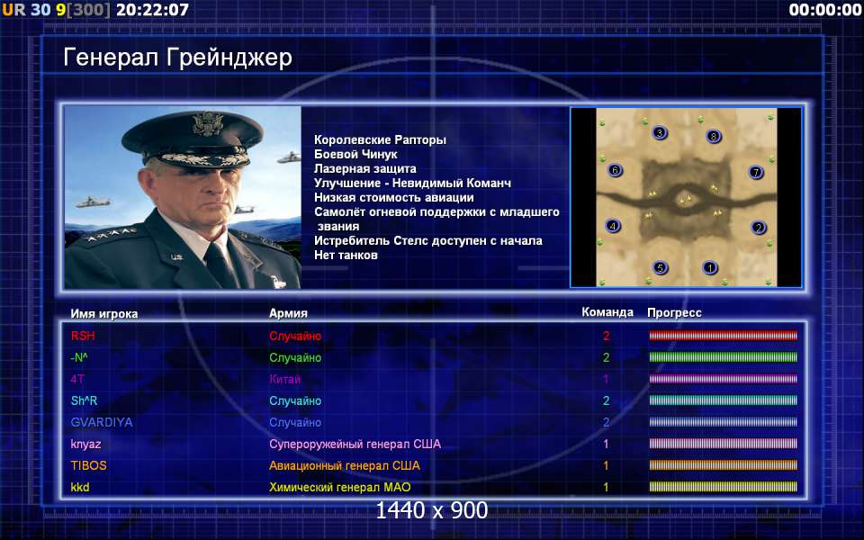The width and height of the screenshot is (864, 540).
Task: Click player name -N^
Action: click(x=79, y=357)
